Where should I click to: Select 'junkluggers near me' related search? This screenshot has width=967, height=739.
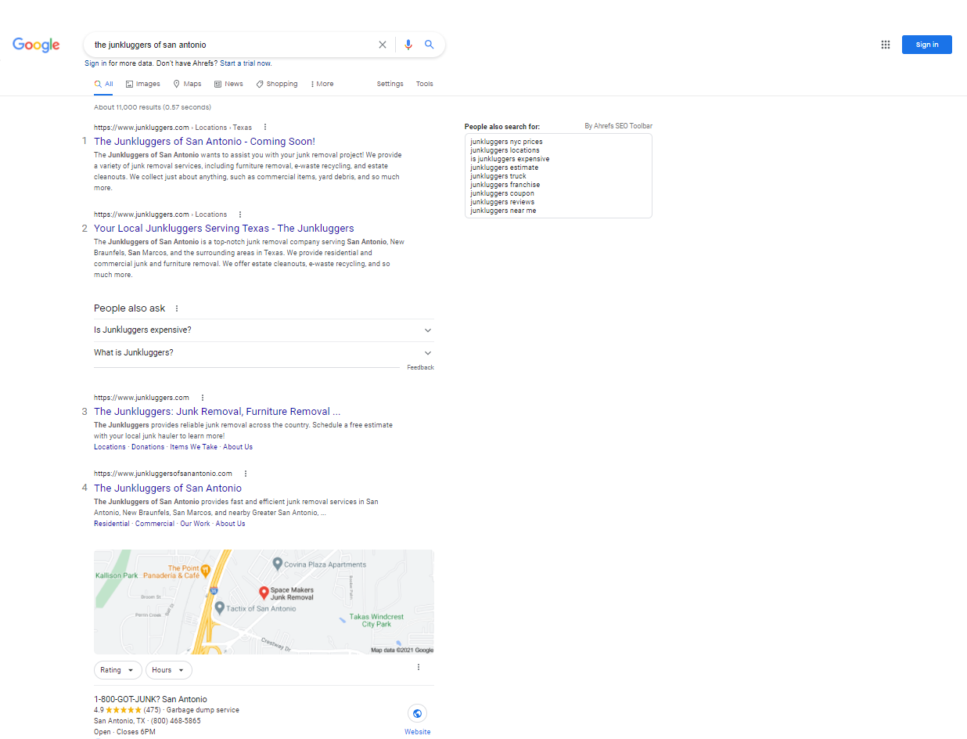504,211
